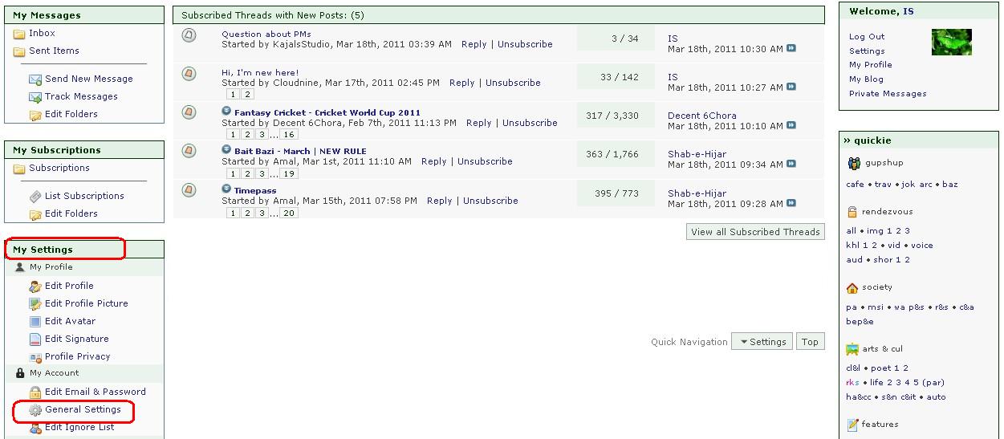Click the Send New Message envelope icon
Screen dimensions: 1004x439
(x=35, y=79)
